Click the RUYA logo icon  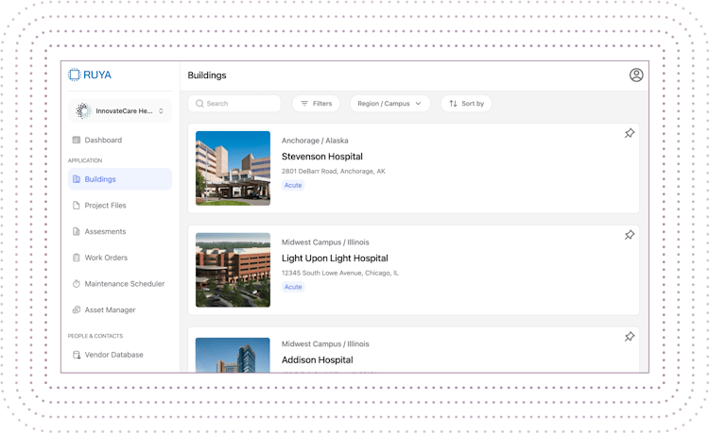[74, 75]
